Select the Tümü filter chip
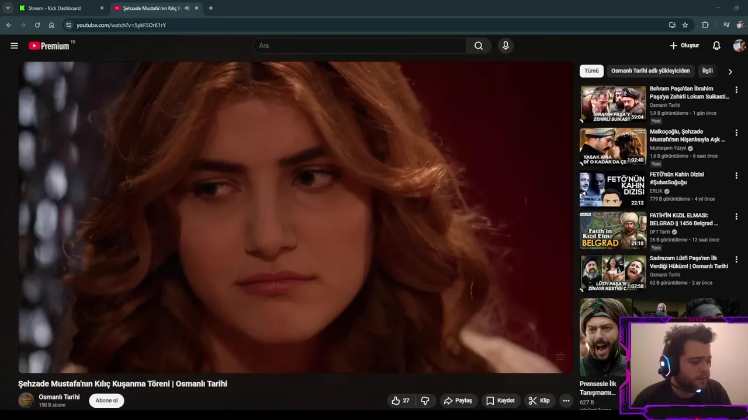This screenshot has width=748, height=420. coord(591,71)
